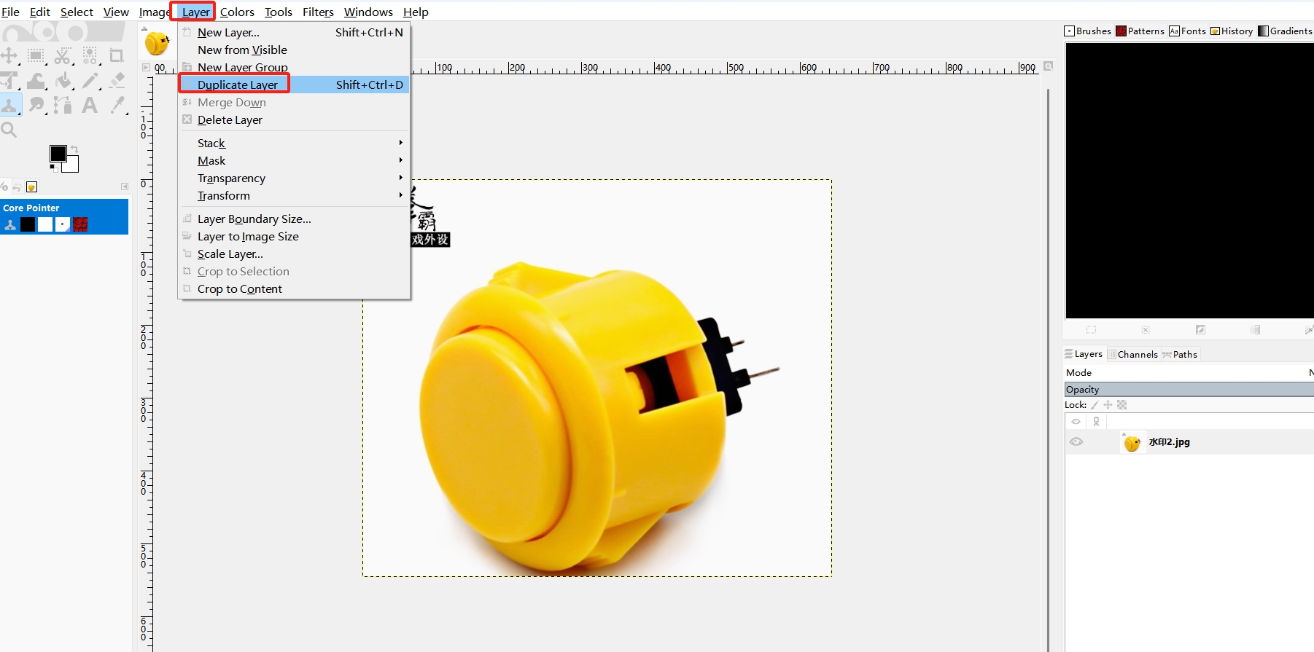
Task: Open the image menu triangle at ruler corner
Action: coord(146,68)
